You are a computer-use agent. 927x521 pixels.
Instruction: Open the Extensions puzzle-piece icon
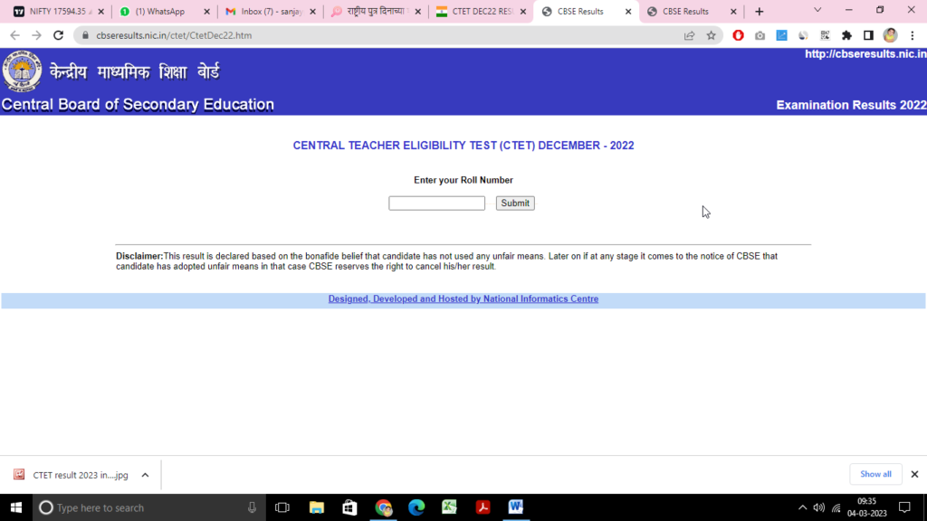click(x=846, y=35)
